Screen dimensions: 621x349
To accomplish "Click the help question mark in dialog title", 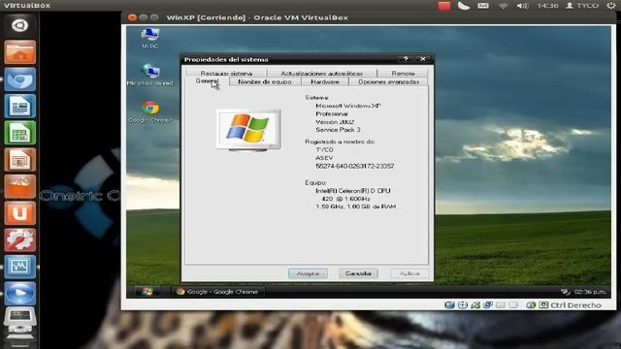I will tap(406, 59).
